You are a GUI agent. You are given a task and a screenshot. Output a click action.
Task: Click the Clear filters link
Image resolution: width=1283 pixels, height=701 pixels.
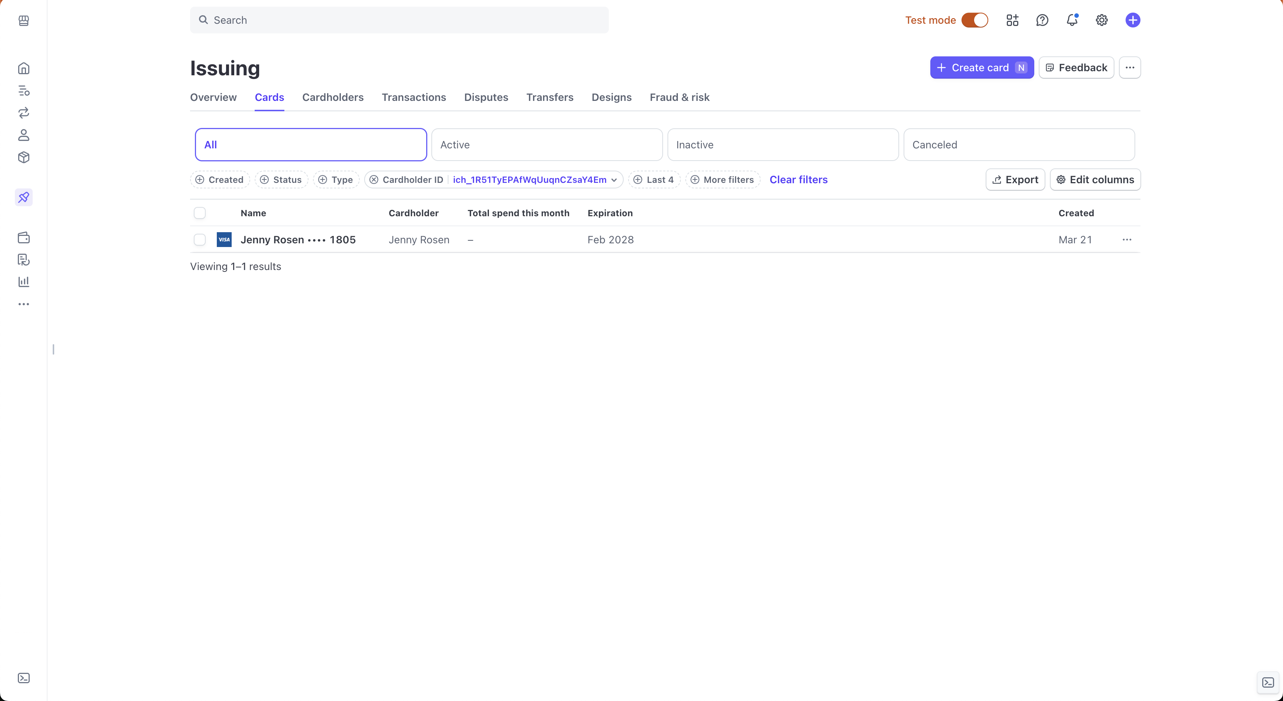coord(799,180)
